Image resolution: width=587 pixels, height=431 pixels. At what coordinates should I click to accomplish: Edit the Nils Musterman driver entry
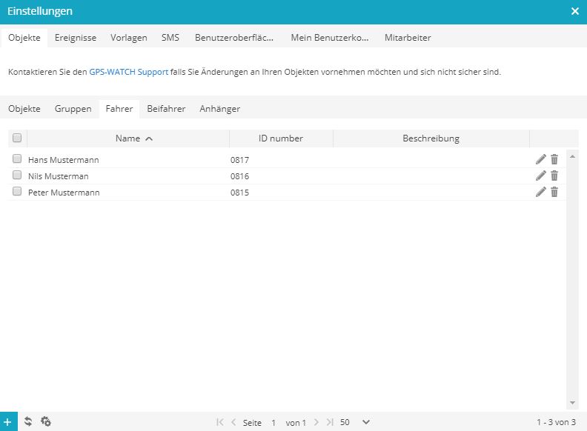pyautogui.click(x=540, y=176)
